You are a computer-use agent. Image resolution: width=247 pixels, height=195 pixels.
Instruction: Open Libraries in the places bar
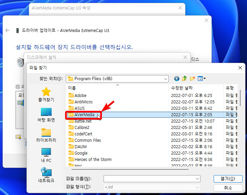[x=46, y=135]
